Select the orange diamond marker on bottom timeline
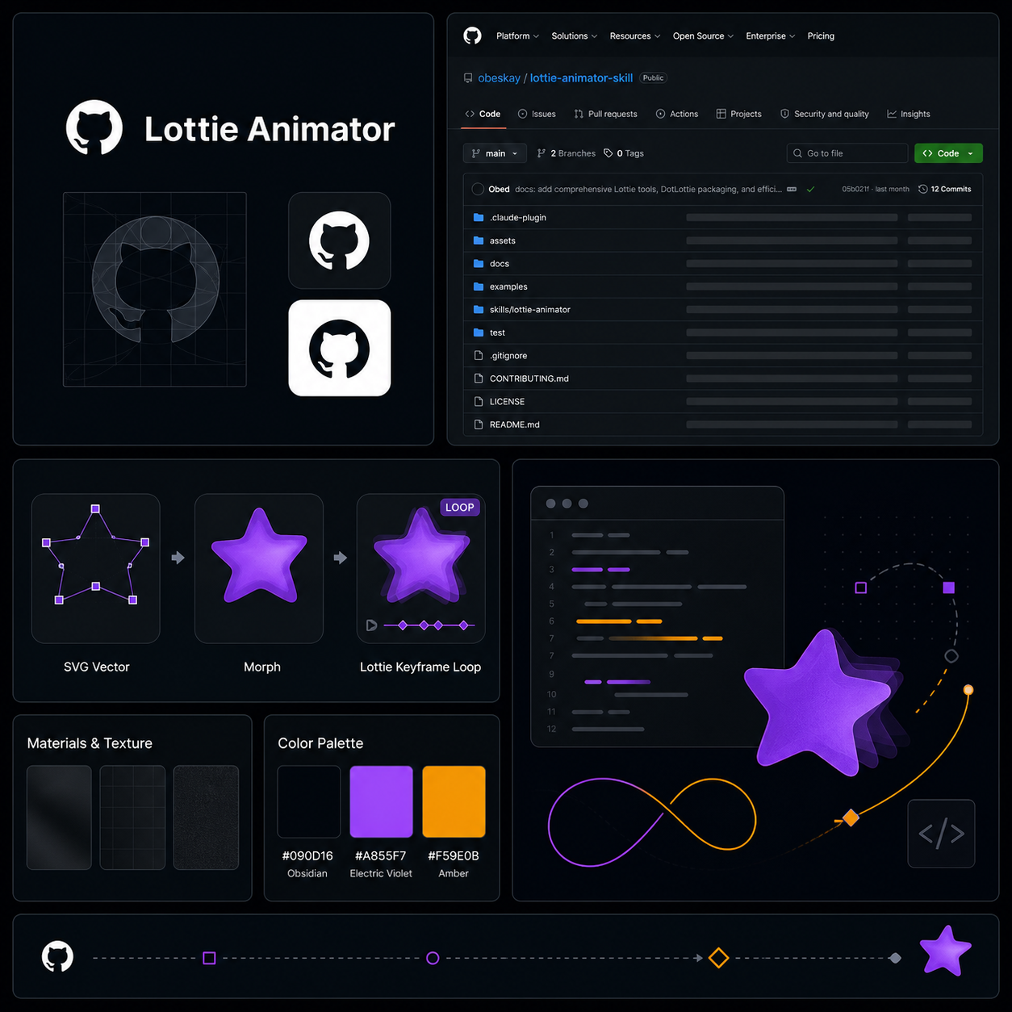 coord(718,958)
